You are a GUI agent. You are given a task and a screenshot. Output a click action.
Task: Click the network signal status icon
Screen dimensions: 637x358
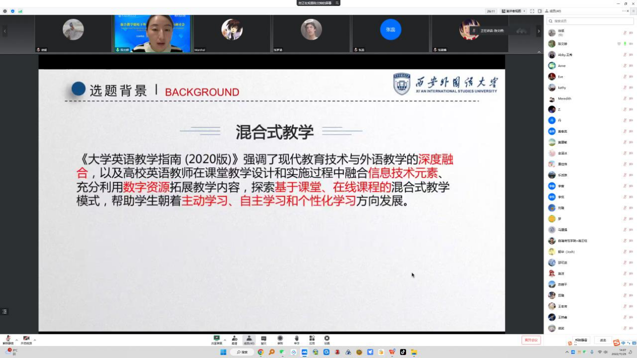pyautogui.click(x=21, y=11)
